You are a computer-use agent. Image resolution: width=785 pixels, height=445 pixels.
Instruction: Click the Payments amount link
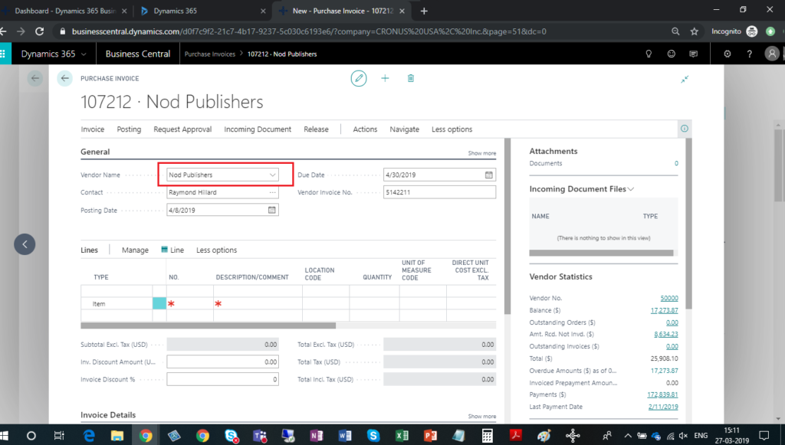click(662, 394)
